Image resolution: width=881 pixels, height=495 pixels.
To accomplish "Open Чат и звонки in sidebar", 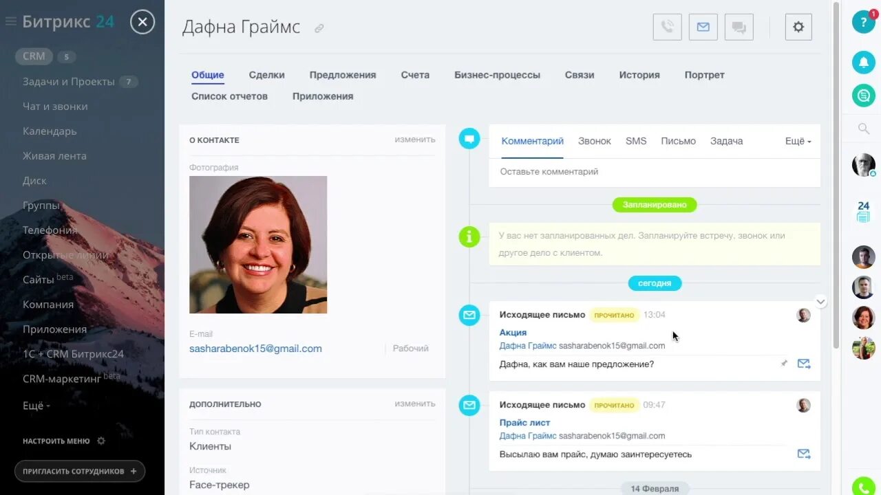I will pos(55,107).
